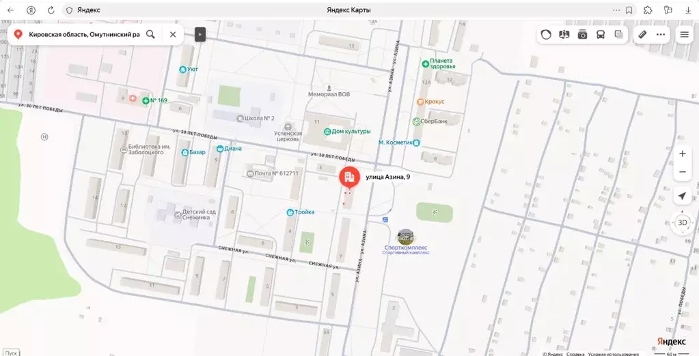Select the ruler measurement tool
The height and width of the screenshot is (356, 699).
[642, 34]
